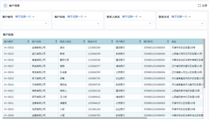Sort table by 联系人姓名 column sort arrows
Viewport: 209px width, 119px height.
click(x=84, y=42)
